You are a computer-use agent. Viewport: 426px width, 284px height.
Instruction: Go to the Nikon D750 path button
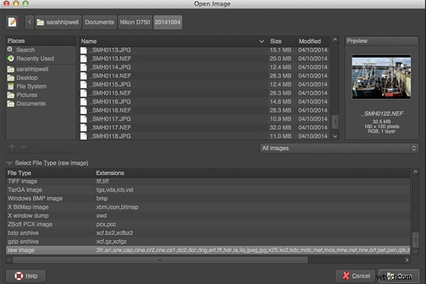point(135,22)
